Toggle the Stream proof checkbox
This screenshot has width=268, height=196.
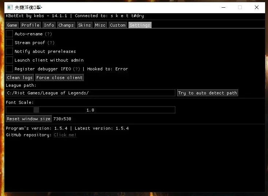pyautogui.click(x=9, y=43)
